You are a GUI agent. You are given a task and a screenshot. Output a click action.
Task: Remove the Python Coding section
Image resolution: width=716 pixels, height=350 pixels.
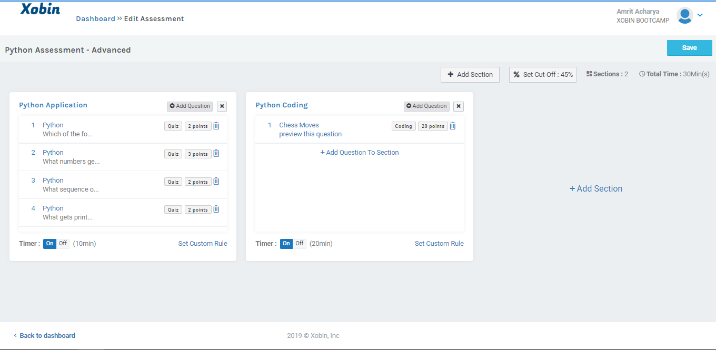(x=459, y=106)
